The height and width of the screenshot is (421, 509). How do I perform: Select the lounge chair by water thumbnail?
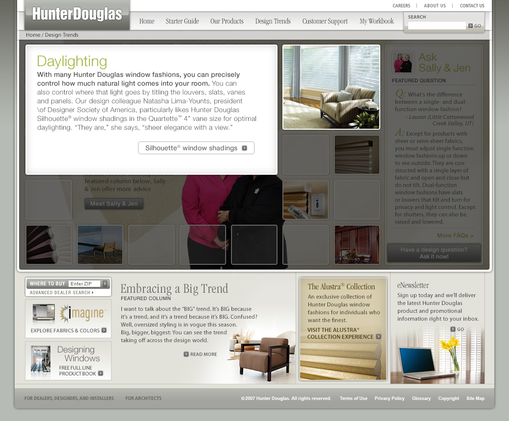click(100, 244)
